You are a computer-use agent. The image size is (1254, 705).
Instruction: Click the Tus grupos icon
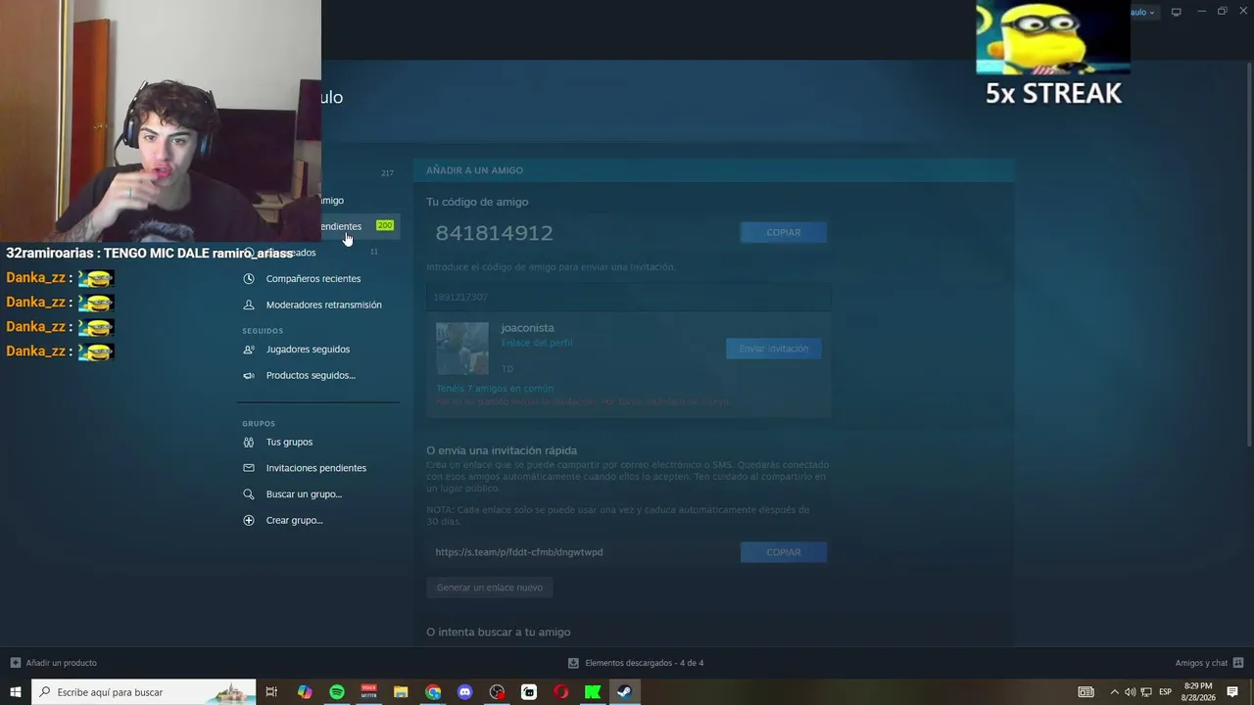pyautogui.click(x=249, y=442)
